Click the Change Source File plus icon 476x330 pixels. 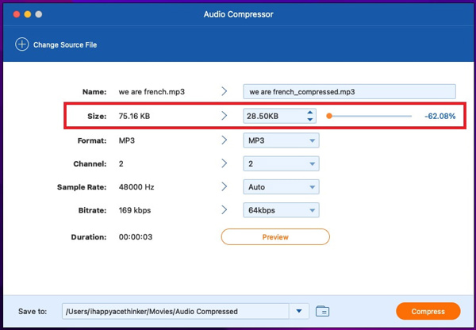pyautogui.click(x=22, y=44)
